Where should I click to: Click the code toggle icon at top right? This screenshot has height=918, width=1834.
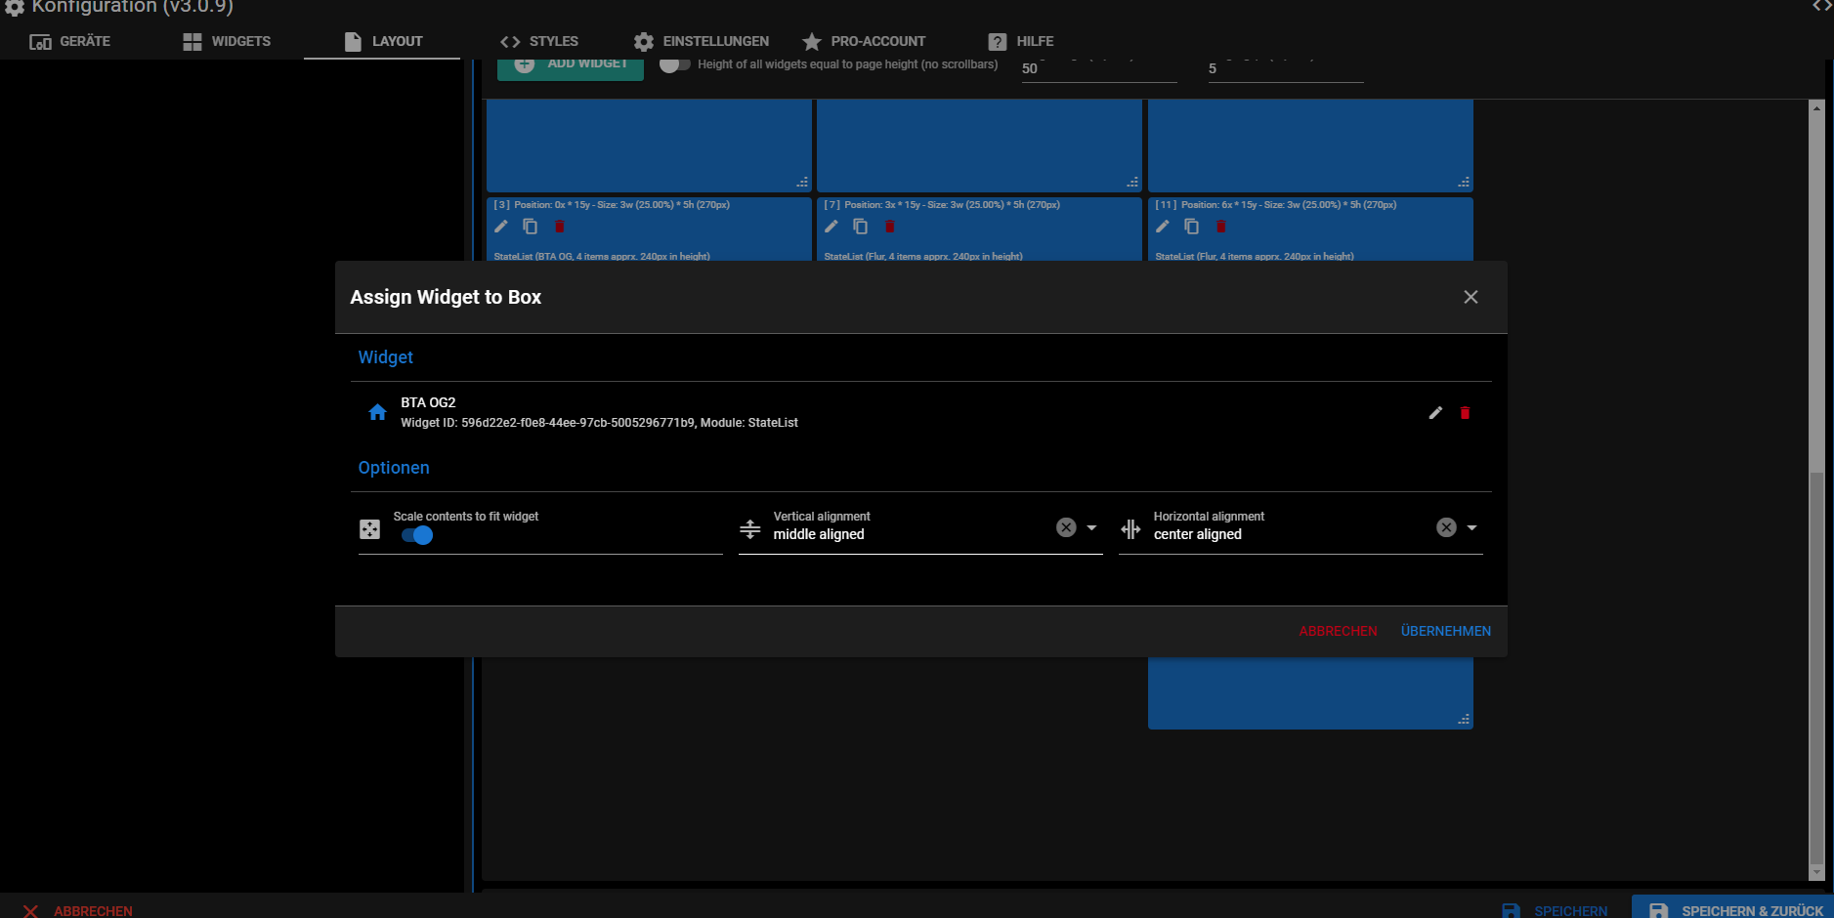click(1822, 6)
